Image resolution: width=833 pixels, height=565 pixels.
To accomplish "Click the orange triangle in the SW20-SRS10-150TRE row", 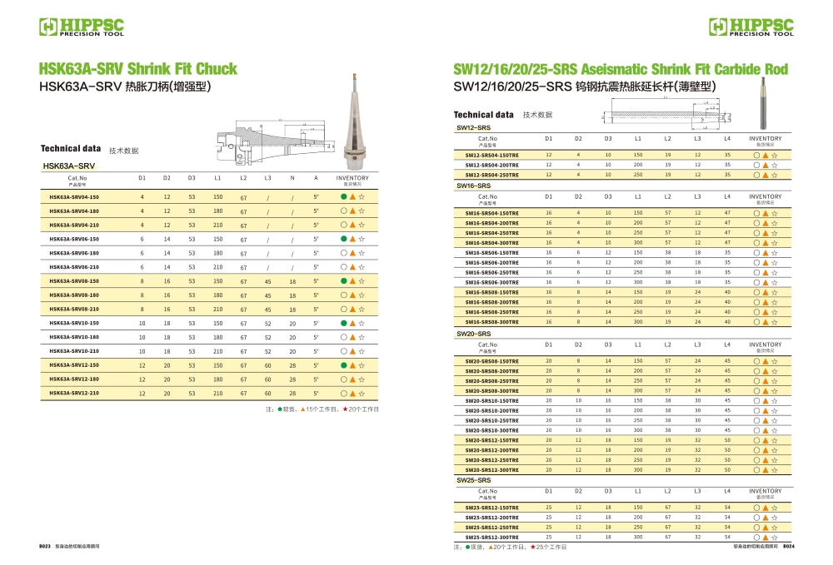I will [x=766, y=401].
